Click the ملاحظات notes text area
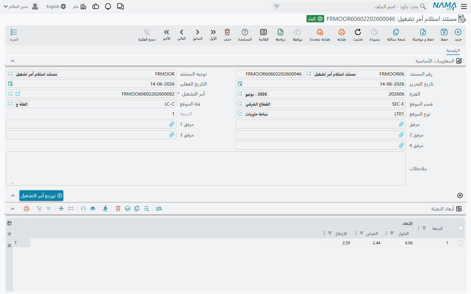Viewport: 471px width, 294px height. [206, 168]
